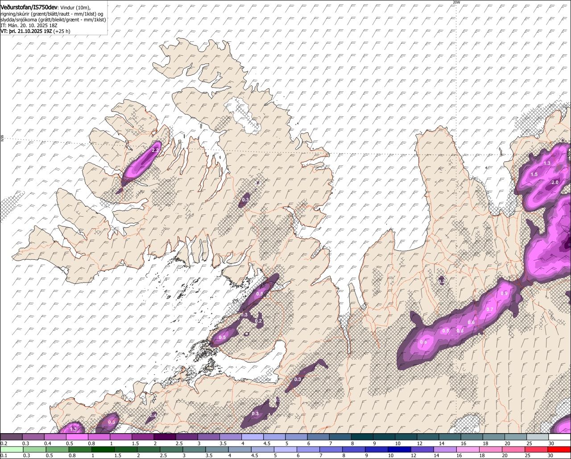571x459 pixels.
Task: Click the 0.2 number in the upper legend
Action: coord(4,443)
